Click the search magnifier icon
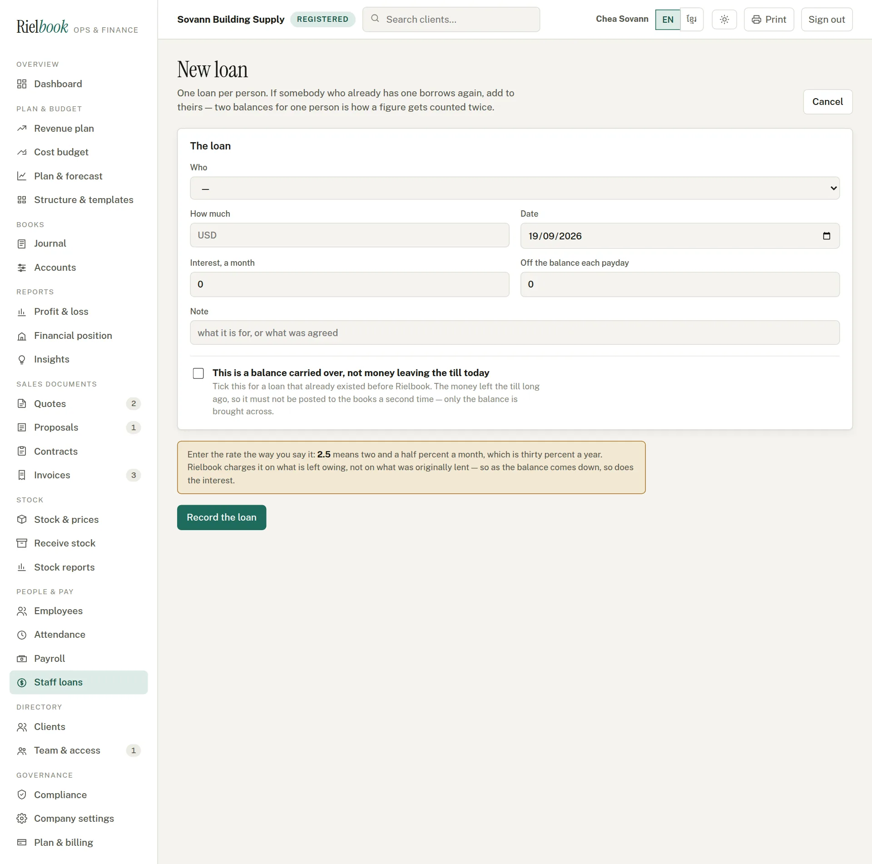This screenshot has width=872, height=864. [375, 19]
